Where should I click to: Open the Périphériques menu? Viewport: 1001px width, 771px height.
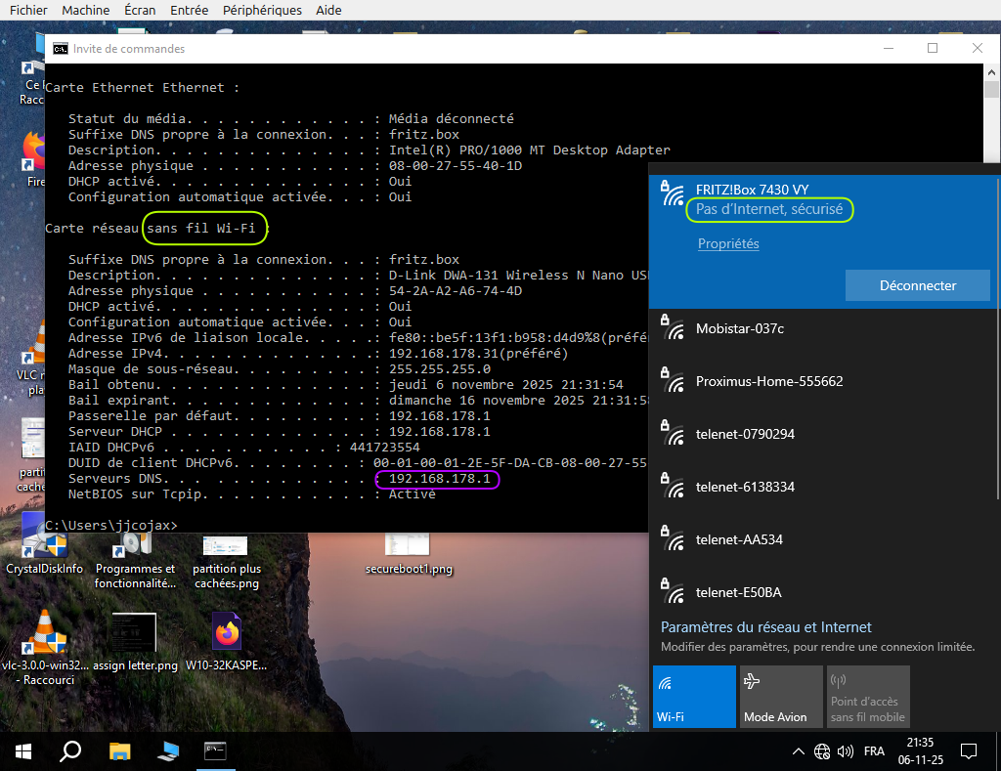coord(262,10)
